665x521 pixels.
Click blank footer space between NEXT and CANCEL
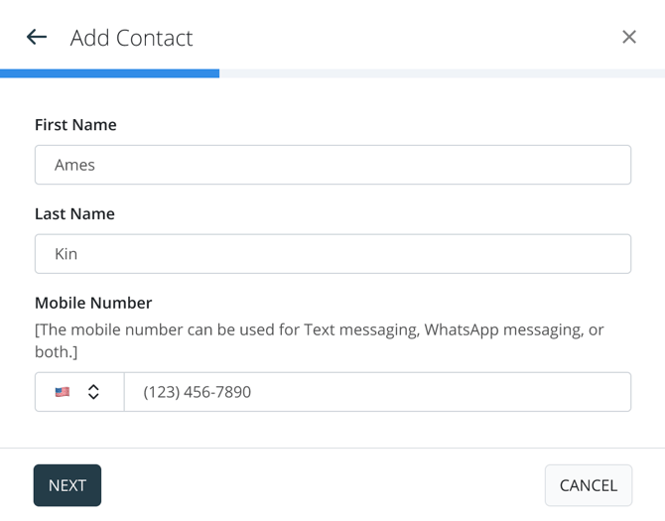coord(323,485)
